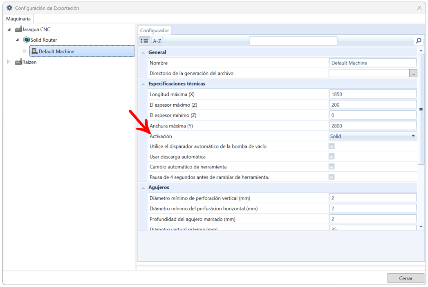Image resolution: width=428 pixels, height=287 pixels.
Task: Click El espesor máximo (Z) value 200
Action: point(372,105)
